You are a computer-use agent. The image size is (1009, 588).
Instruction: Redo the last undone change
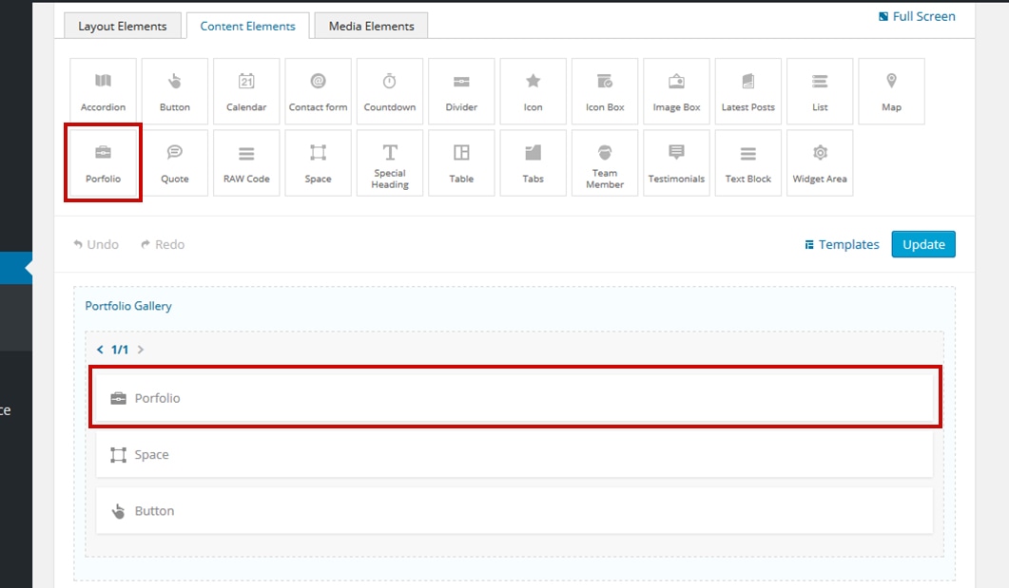[x=163, y=244]
